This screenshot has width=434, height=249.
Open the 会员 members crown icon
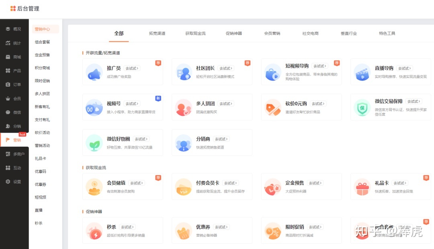point(8,99)
